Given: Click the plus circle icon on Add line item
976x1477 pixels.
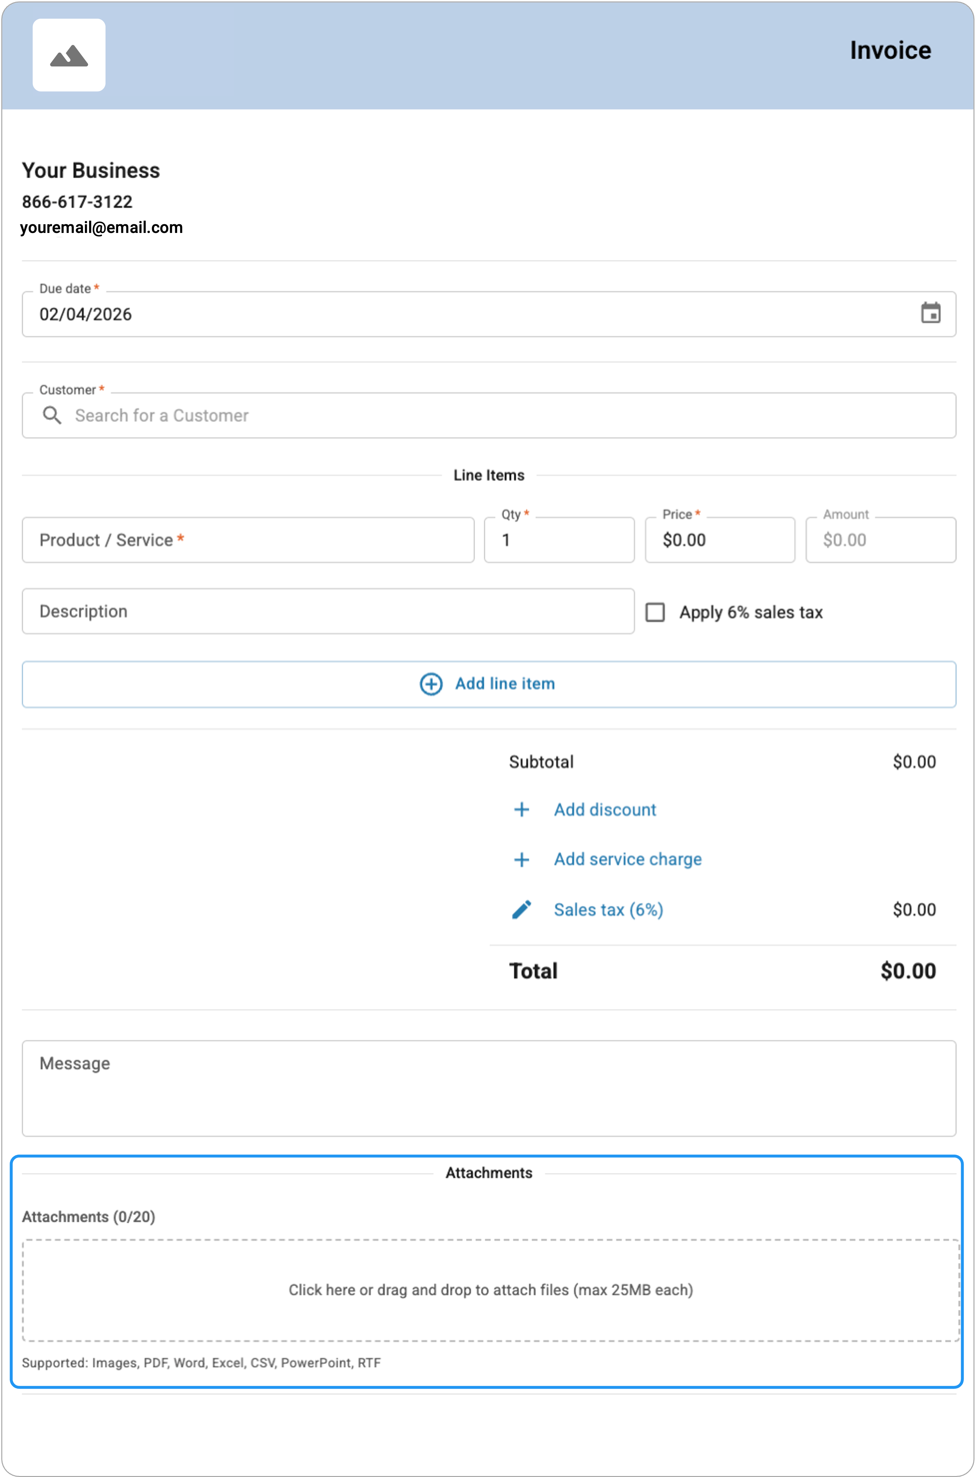Looking at the screenshot, I should click(431, 684).
